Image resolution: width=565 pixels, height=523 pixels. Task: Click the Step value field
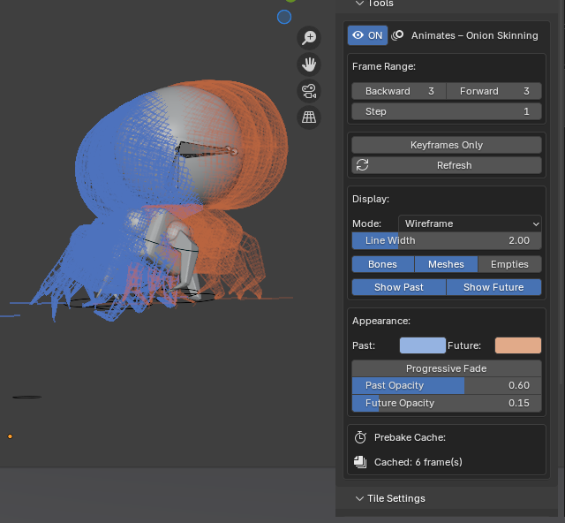446,111
